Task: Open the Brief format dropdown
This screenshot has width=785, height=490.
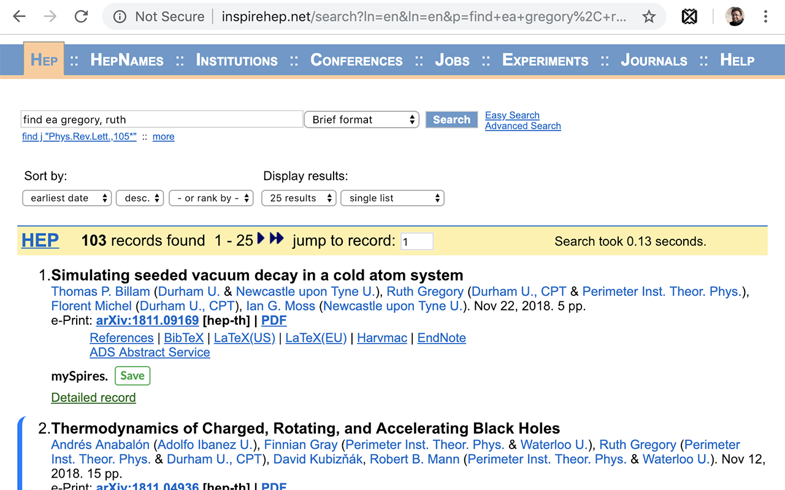Action: point(361,119)
